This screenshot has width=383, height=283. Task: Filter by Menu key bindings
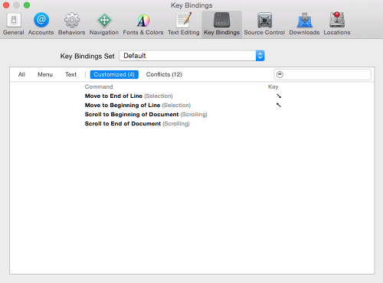[45, 74]
